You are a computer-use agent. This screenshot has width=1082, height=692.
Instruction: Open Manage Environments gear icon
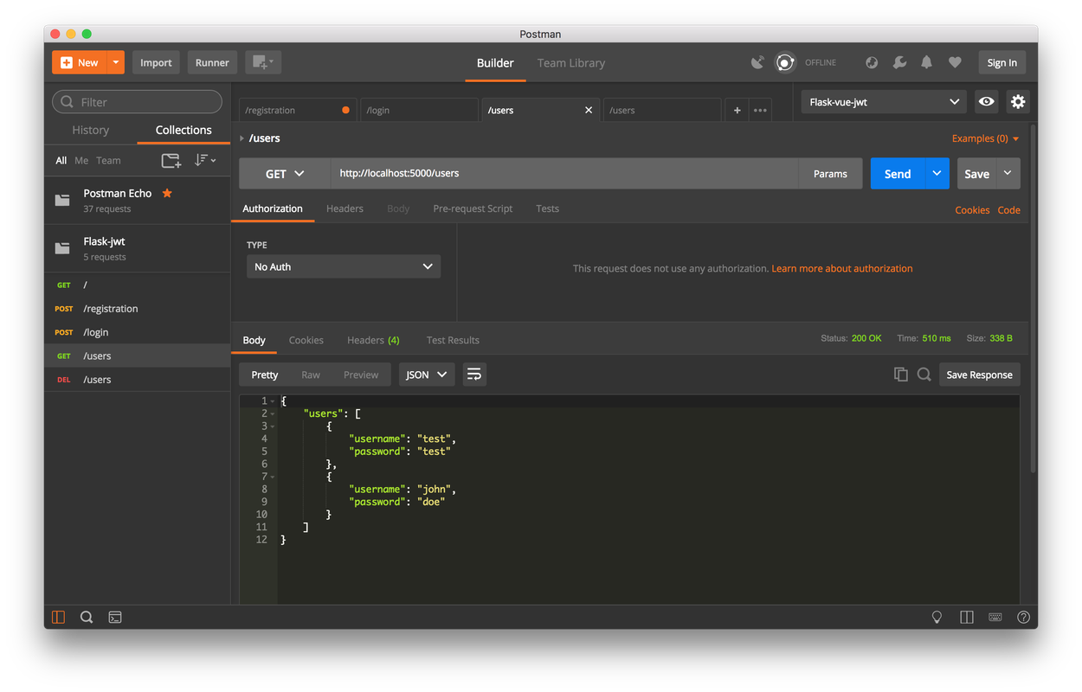click(1018, 102)
